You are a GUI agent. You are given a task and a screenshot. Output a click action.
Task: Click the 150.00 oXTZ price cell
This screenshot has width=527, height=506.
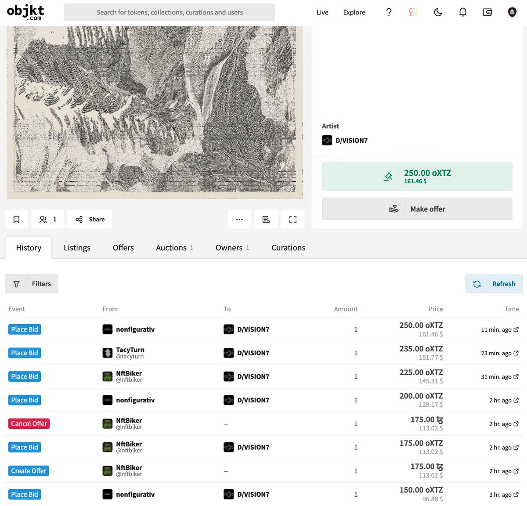click(421, 494)
